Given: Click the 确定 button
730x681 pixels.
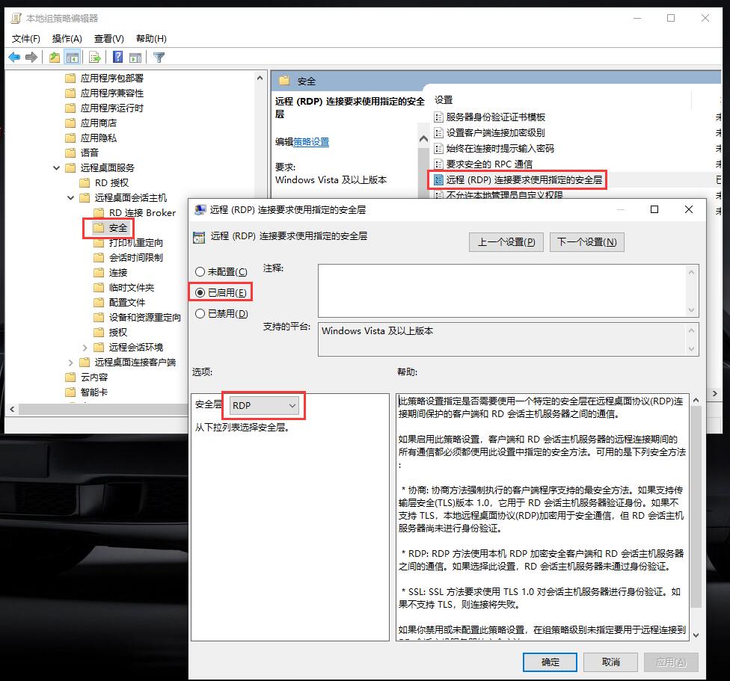Looking at the screenshot, I should tap(550, 662).
